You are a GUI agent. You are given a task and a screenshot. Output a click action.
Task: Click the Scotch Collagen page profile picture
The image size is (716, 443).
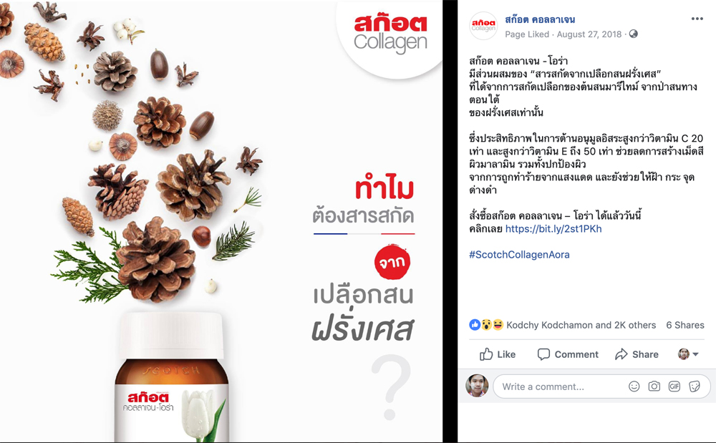pyautogui.click(x=483, y=26)
